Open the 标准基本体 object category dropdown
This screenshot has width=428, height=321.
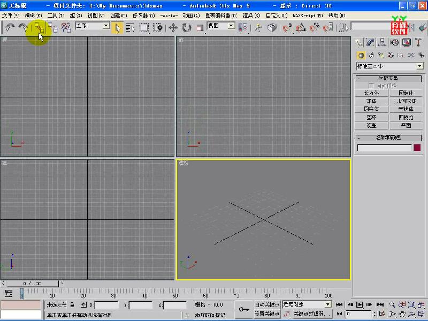pos(390,66)
